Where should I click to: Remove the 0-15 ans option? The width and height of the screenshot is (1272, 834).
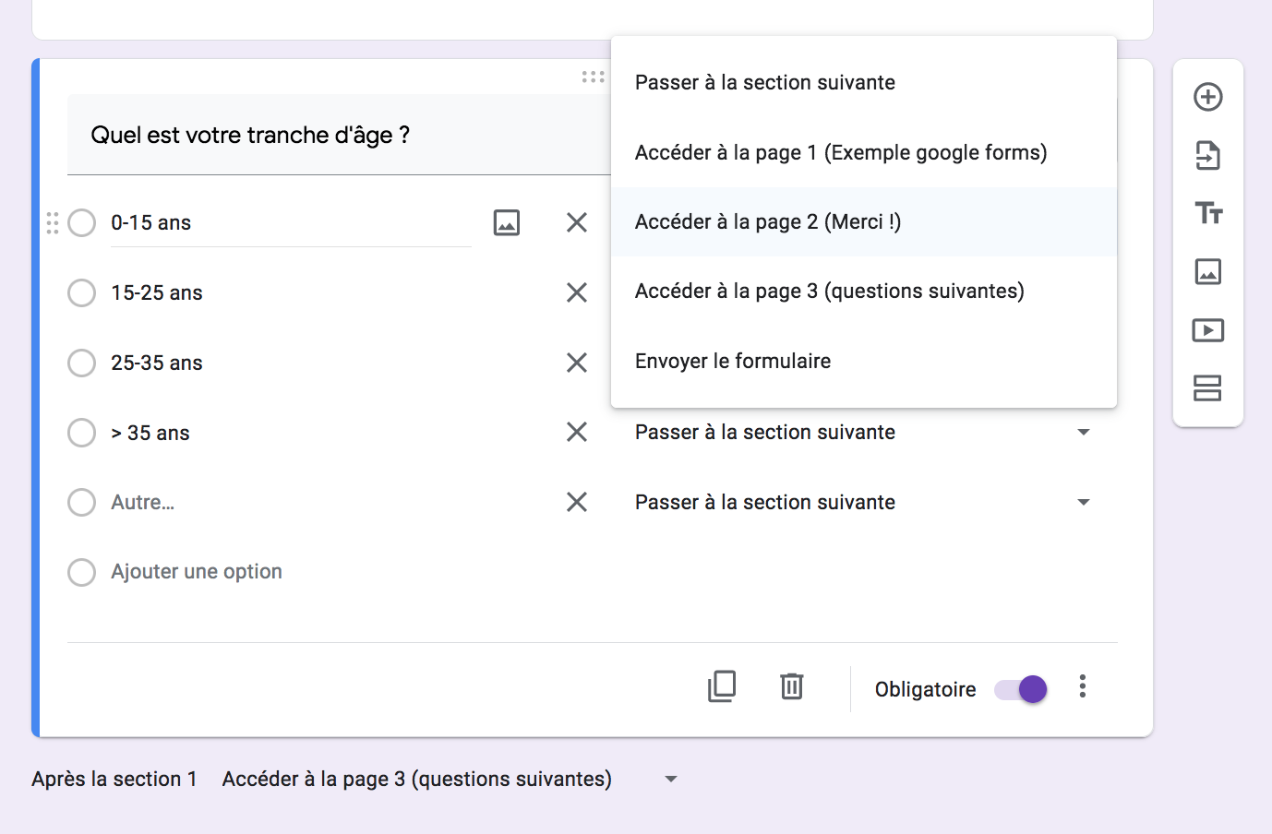[x=577, y=222]
